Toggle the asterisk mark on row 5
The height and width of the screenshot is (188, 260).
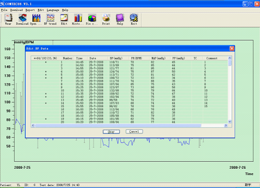click(x=46, y=75)
